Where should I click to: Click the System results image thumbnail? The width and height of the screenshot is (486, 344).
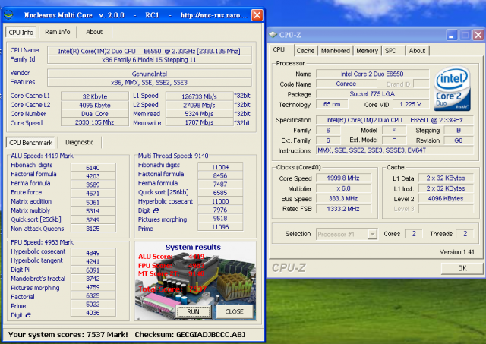point(195,281)
